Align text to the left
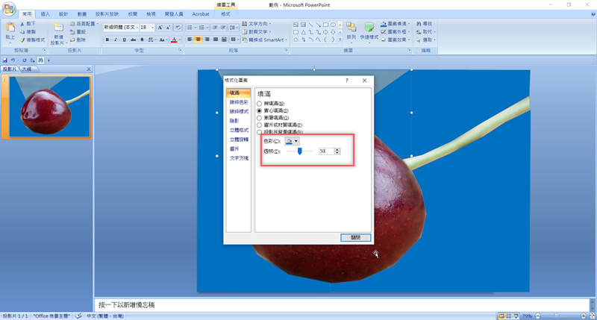 click(190, 40)
